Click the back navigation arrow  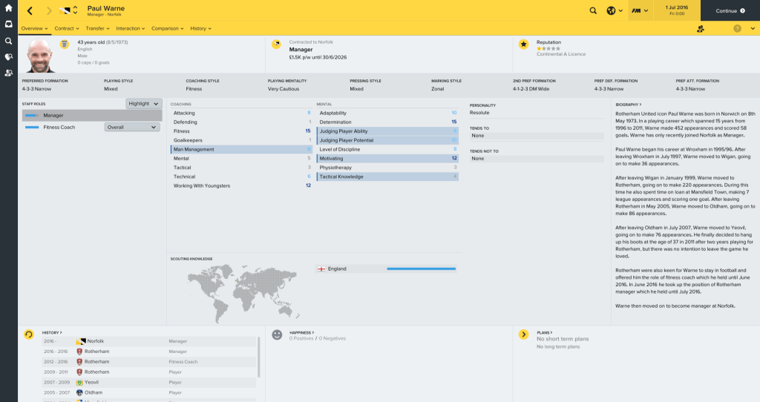(30, 11)
